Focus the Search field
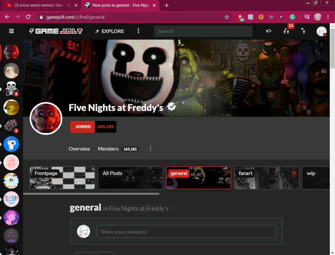 pyautogui.click(x=203, y=31)
